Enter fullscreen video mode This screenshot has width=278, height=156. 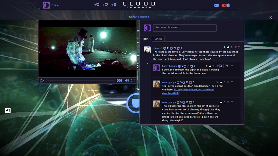[133, 80]
